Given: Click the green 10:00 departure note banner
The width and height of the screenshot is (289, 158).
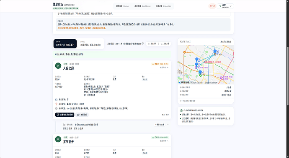Looking at the screenshot, I should coord(112,55).
